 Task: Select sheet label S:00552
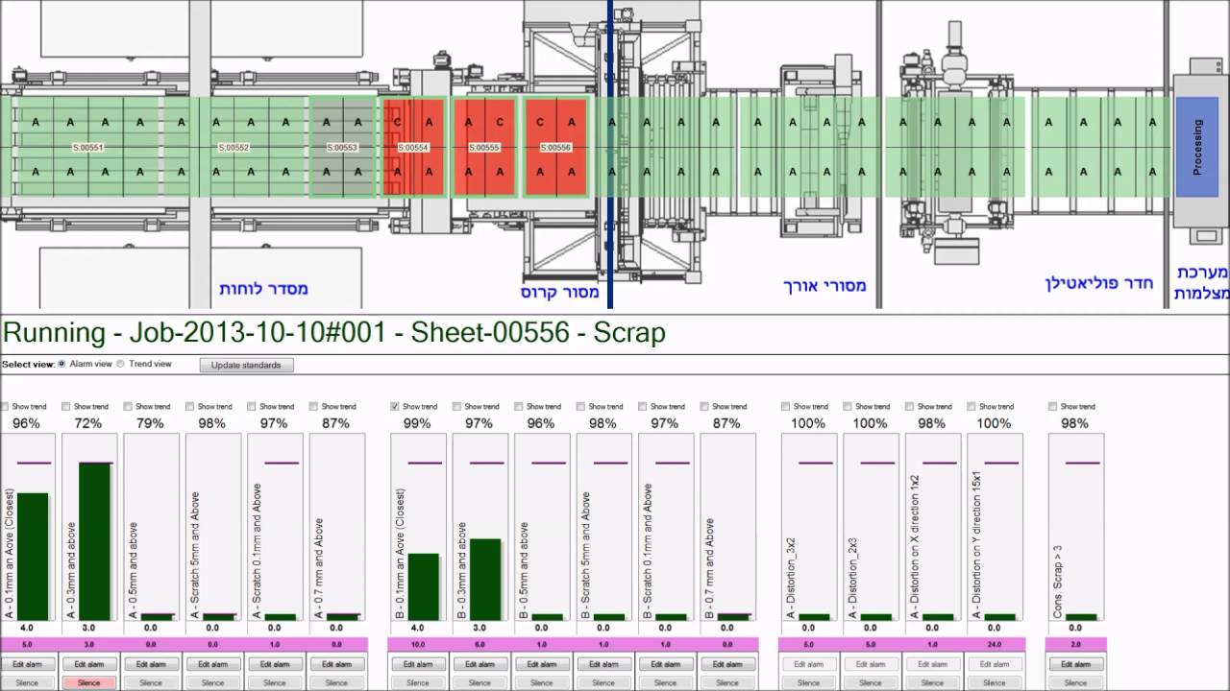coord(234,148)
